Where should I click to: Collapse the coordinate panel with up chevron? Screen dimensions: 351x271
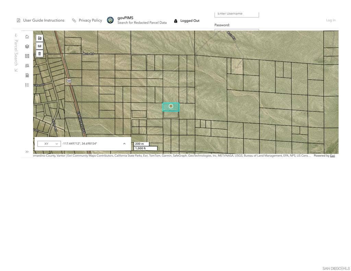coord(124,144)
